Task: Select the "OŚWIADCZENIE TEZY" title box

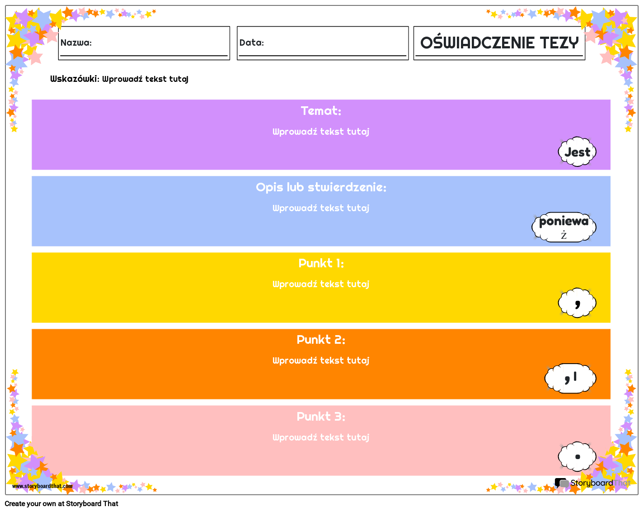Action: pyautogui.click(x=499, y=43)
